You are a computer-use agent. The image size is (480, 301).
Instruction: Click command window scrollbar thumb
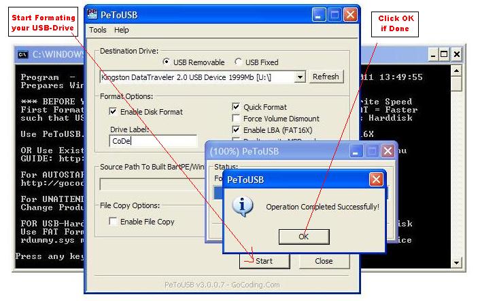456,84
